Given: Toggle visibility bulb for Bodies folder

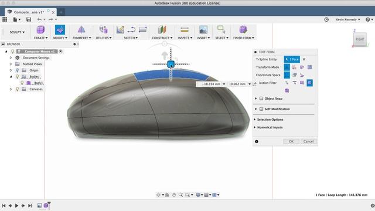Looking at the screenshot, I should [17, 77].
